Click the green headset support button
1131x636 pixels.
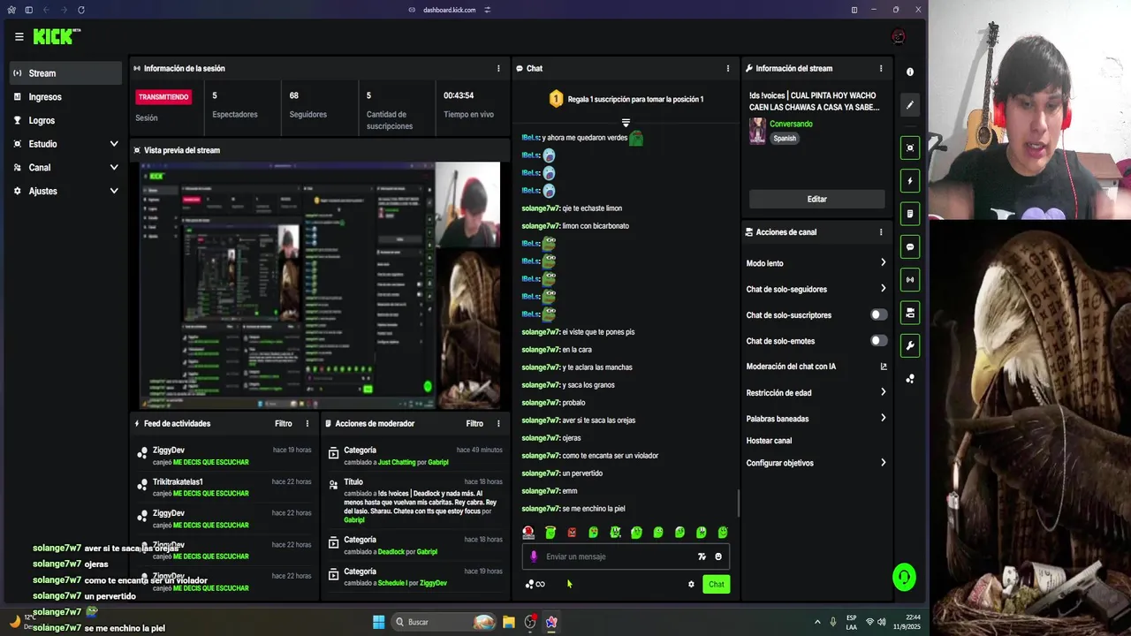[x=904, y=578]
